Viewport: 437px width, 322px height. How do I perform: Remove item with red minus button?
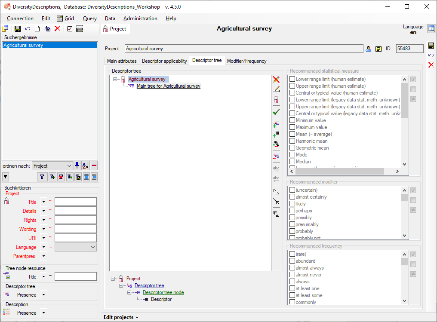click(x=94, y=166)
